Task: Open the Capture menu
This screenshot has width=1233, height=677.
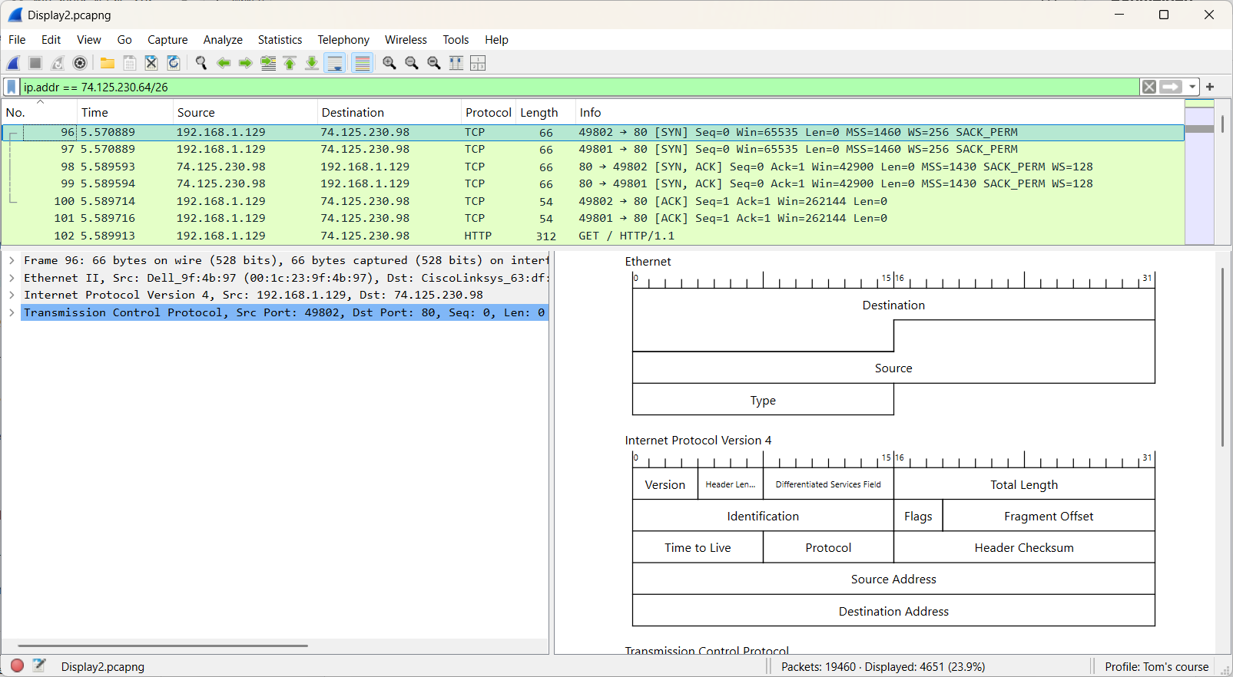Action: coord(167,40)
